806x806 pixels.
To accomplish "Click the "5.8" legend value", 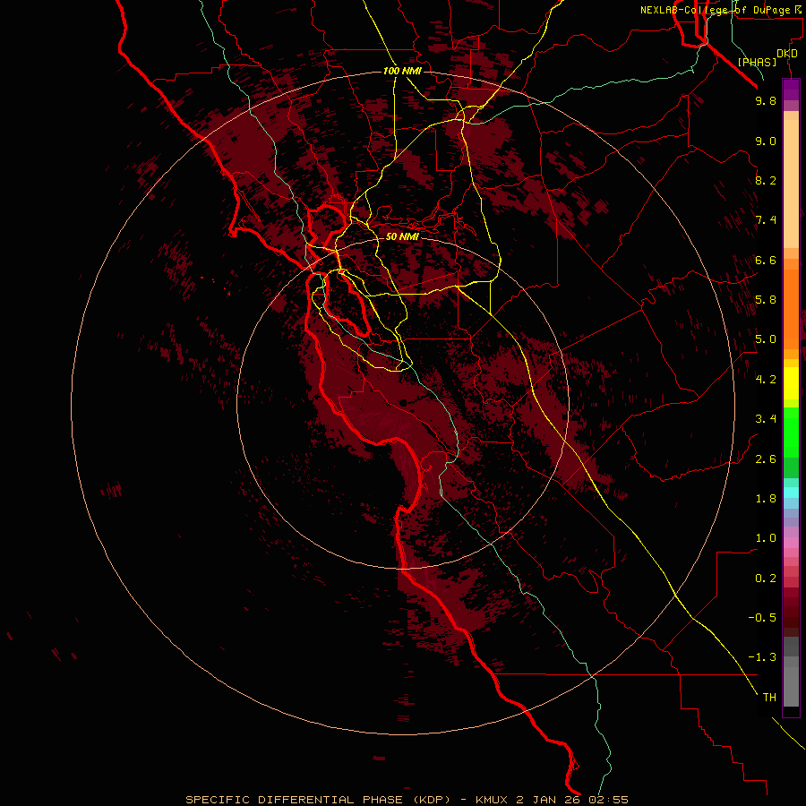I will [x=766, y=300].
